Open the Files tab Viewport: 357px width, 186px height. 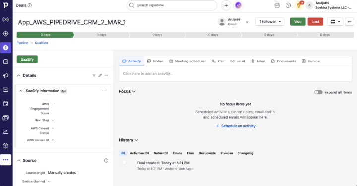click(x=258, y=61)
